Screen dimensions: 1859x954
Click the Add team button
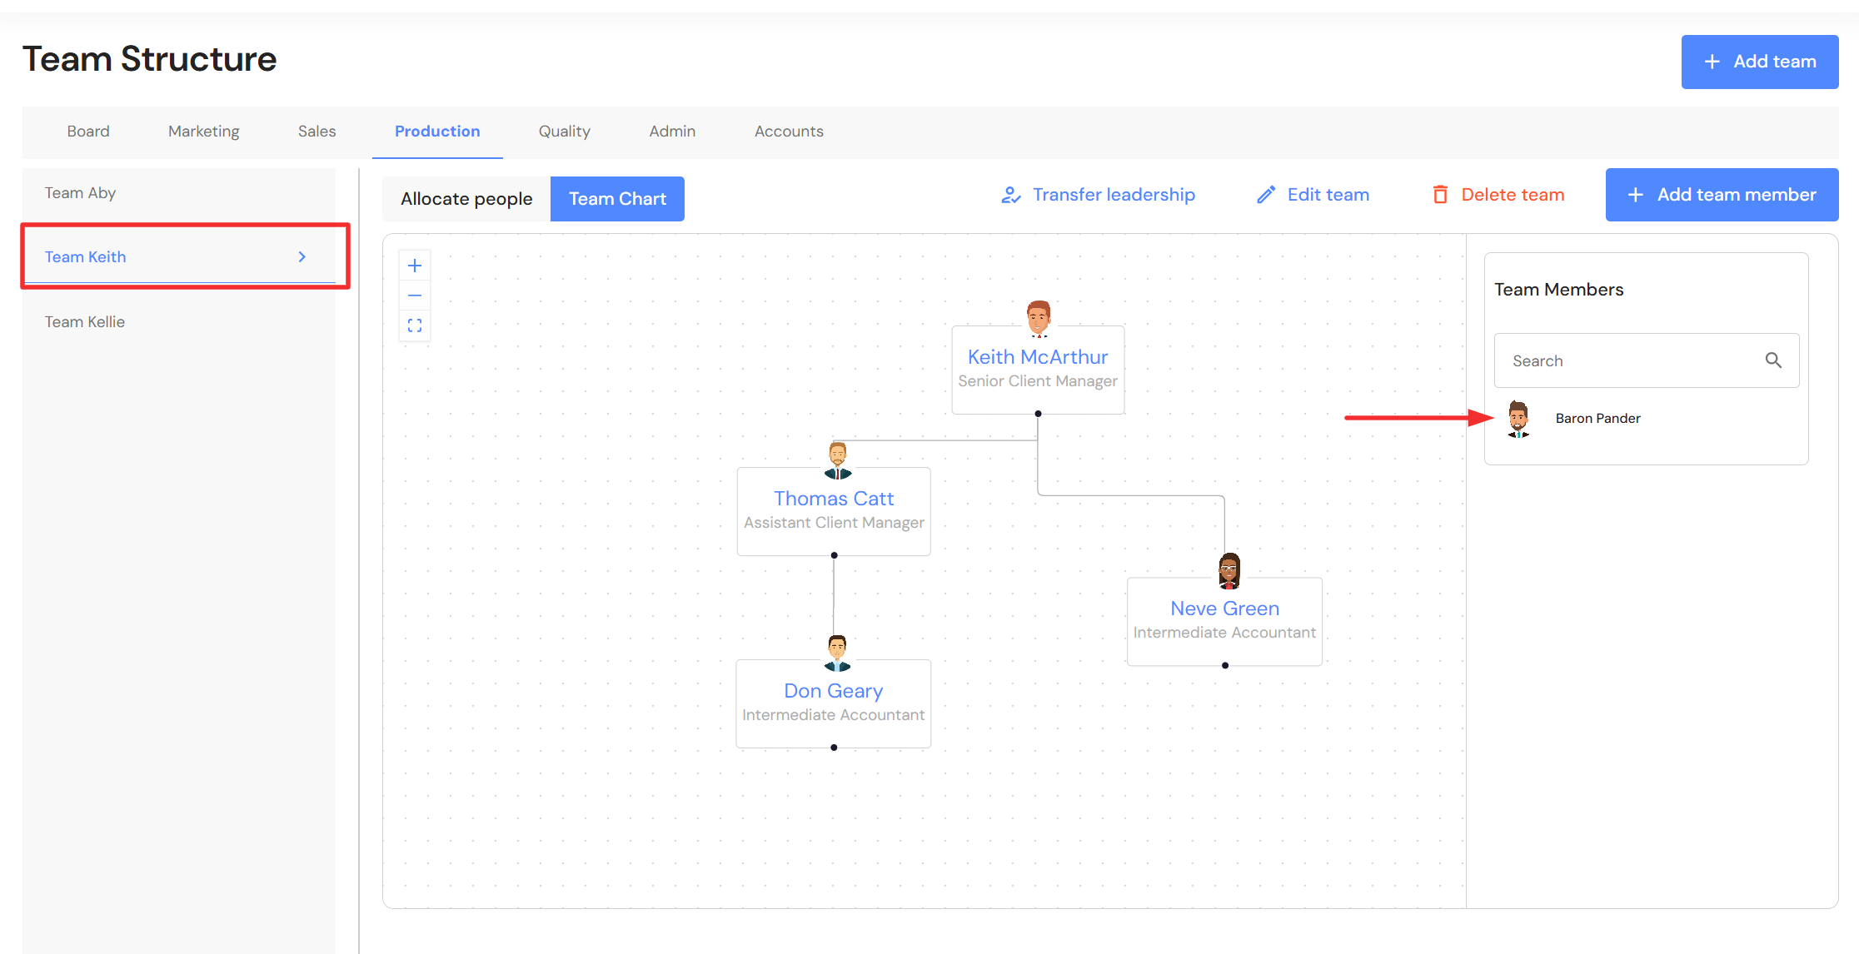1759,62
